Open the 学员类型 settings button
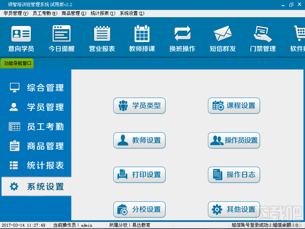The image size is (305, 229). click(x=140, y=106)
